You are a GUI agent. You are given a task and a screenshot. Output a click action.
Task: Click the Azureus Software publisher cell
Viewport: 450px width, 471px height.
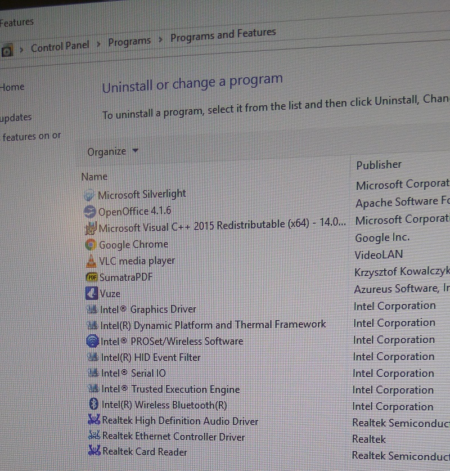click(x=402, y=289)
